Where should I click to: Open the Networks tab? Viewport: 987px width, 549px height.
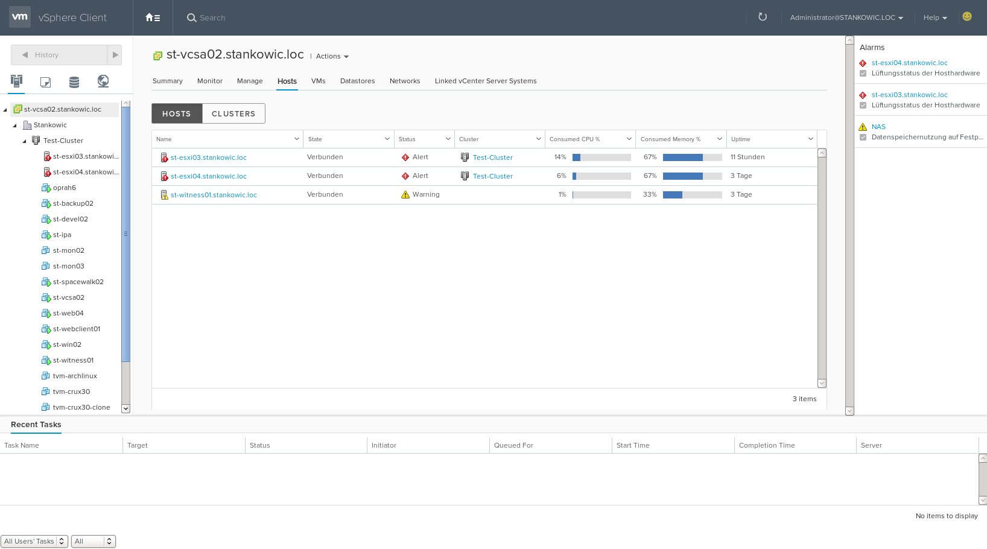405,81
